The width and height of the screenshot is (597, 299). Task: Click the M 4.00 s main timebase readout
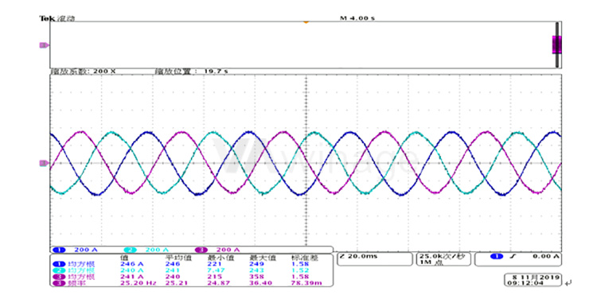click(x=357, y=17)
